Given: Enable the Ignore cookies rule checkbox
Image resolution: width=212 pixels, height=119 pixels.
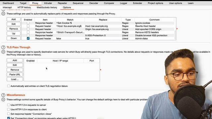Looking at the screenshot, I should coord(28,23).
